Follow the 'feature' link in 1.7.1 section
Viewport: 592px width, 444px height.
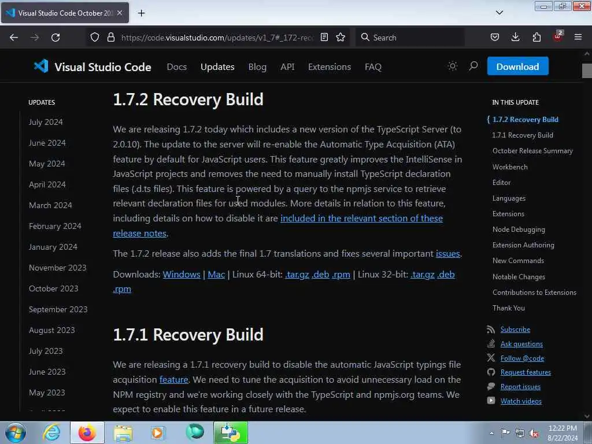[173, 379]
